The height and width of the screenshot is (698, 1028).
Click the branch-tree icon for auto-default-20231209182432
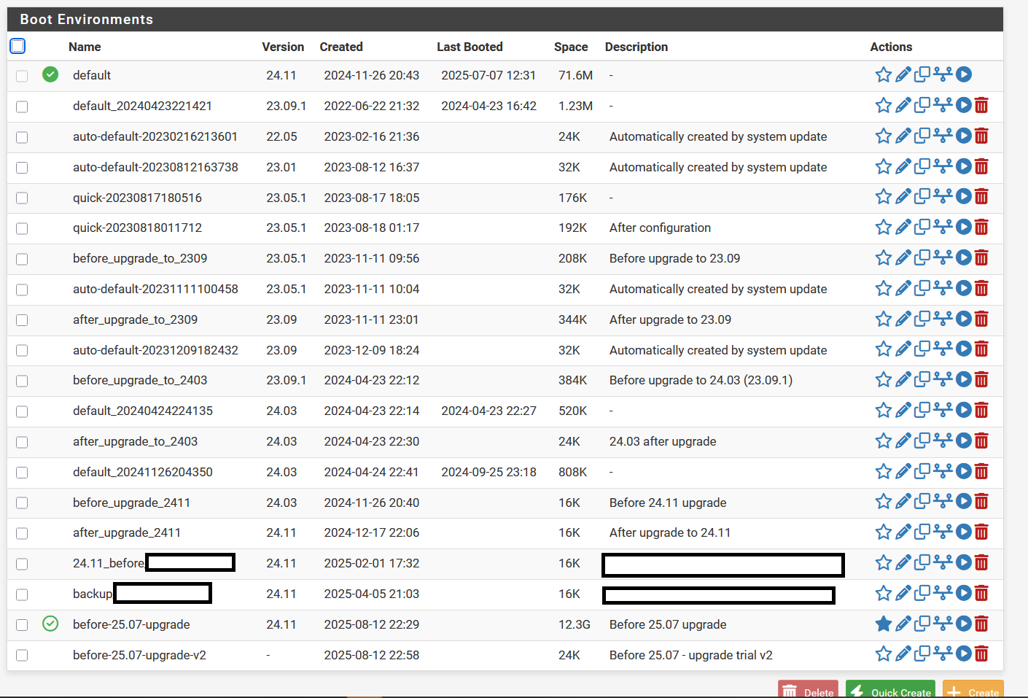pyautogui.click(x=943, y=349)
